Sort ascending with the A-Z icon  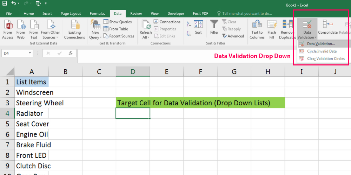coord(189,24)
